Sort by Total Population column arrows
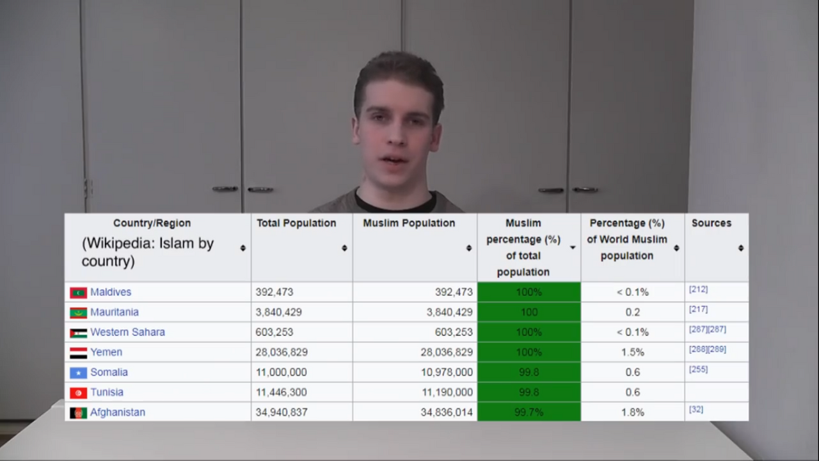819x461 pixels. tap(344, 248)
